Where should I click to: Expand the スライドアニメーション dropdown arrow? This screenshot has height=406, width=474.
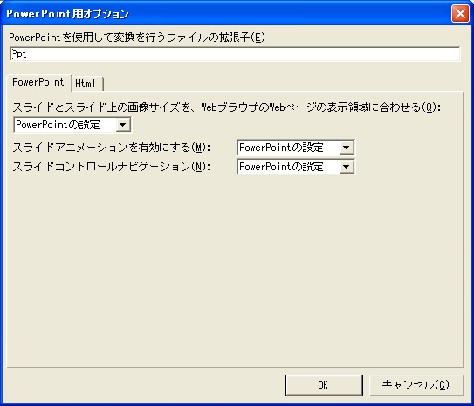(x=347, y=148)
